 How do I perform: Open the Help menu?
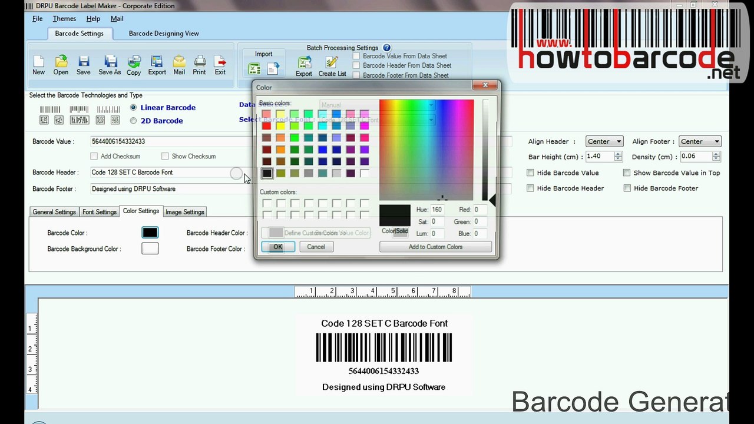coord(93,19)
